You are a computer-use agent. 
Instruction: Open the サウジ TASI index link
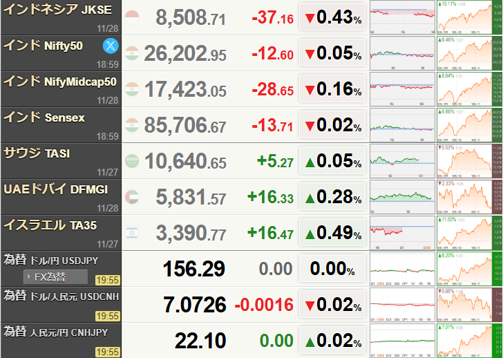[x=37, y=153]
